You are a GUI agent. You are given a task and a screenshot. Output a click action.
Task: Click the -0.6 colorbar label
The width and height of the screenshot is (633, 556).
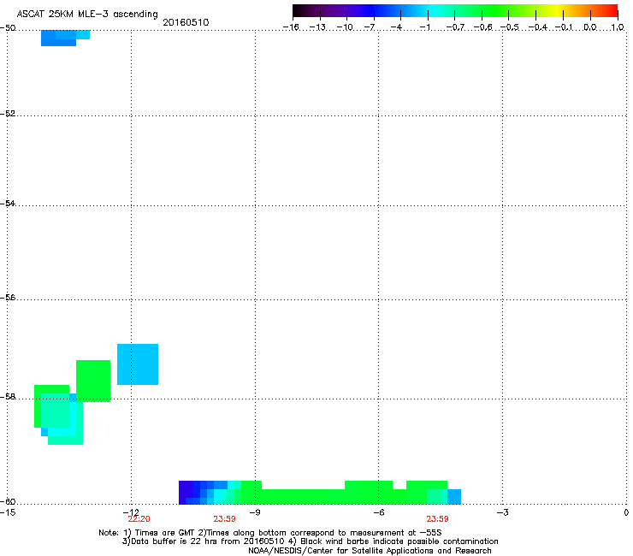coord(482,27)
